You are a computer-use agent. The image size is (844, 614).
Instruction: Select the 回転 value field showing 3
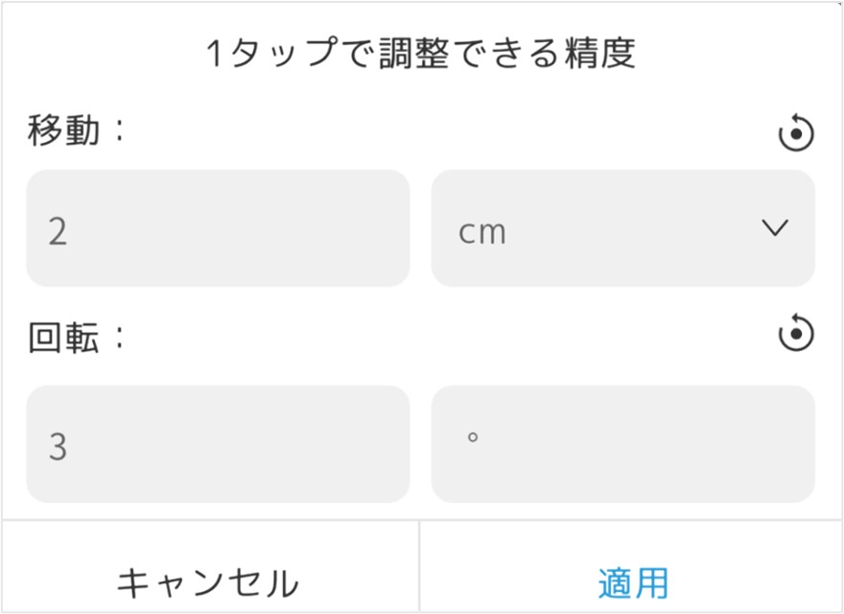218,444
